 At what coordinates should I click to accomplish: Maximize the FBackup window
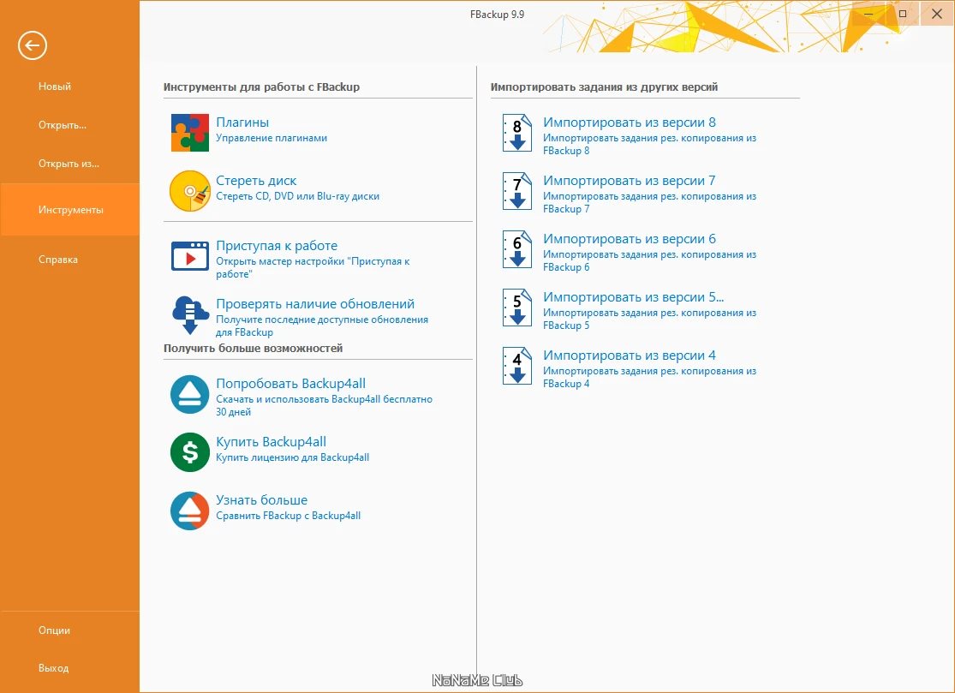pyautogui.click(x=903, y=14)
